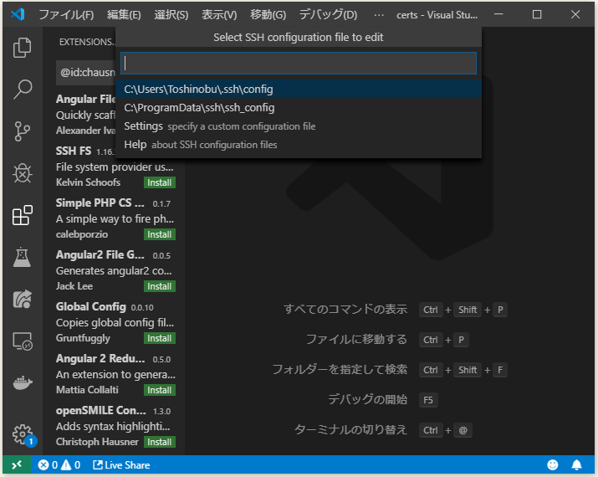Open problems via errors and warnings counter
The height and width of the screenshot is (477, 598).
pos(59,464)
